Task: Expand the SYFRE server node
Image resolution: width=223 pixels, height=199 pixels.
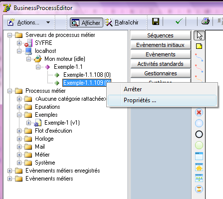Action: (x=19, y=43)
